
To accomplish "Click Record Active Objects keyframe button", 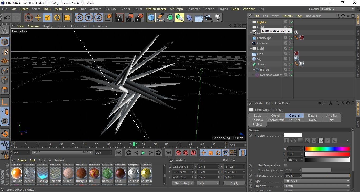I will pos(178,153).
